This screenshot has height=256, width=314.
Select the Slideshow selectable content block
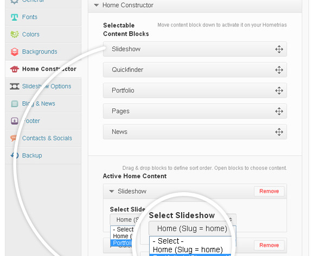(x=195, y=49)
